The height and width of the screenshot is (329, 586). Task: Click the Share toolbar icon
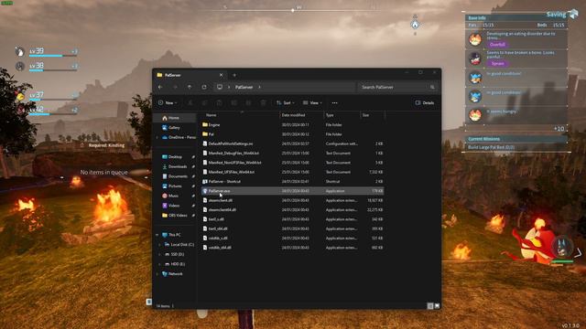pyautogui.click(x=248, y=102)
